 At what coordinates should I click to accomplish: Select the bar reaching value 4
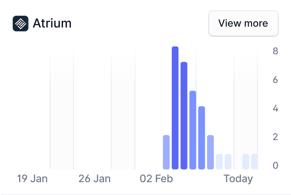tap(201, 138)
